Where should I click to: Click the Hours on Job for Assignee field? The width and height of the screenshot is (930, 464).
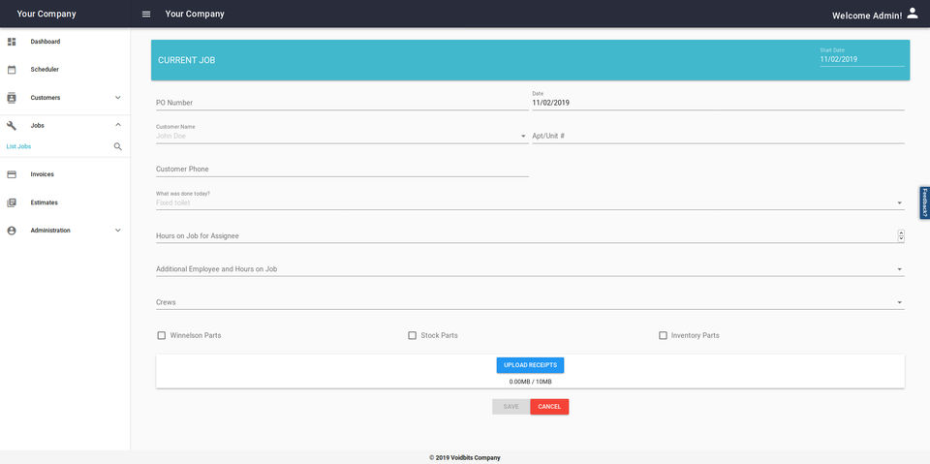click(x=526, y=236)
